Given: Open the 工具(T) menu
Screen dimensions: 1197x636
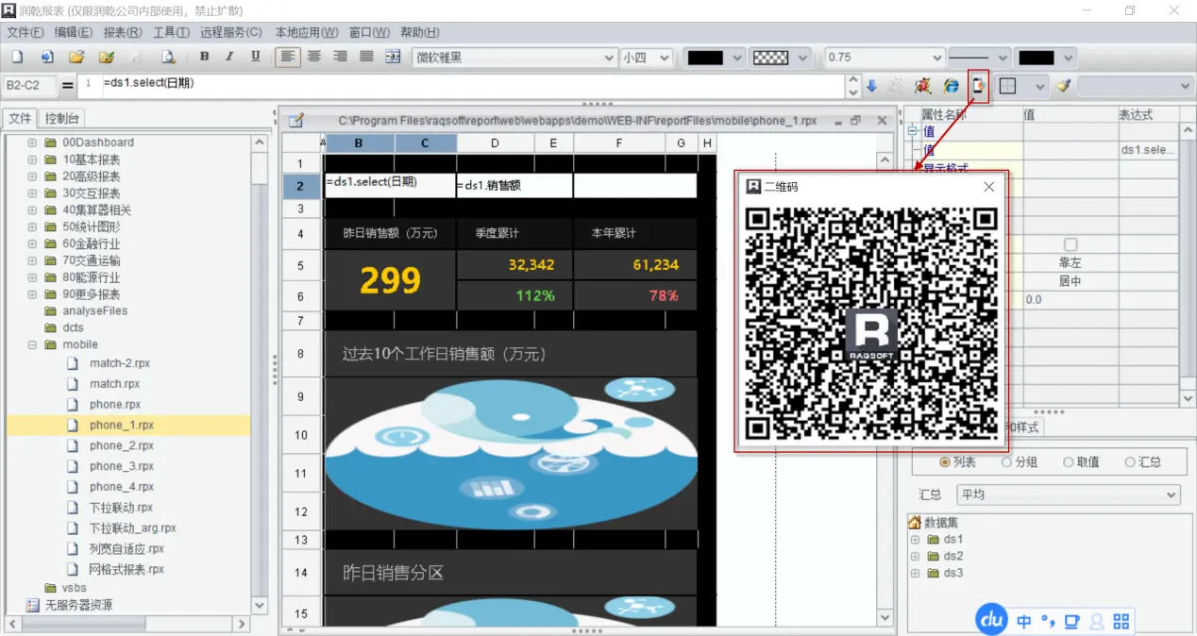Looking at the screenshot, I should pyautogui.click(x=171, y=32).
